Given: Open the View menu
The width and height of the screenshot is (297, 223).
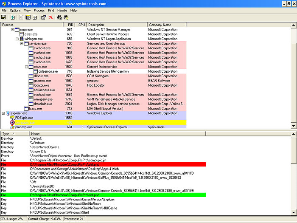Looking at the screenshot, I should click(27, 11).
